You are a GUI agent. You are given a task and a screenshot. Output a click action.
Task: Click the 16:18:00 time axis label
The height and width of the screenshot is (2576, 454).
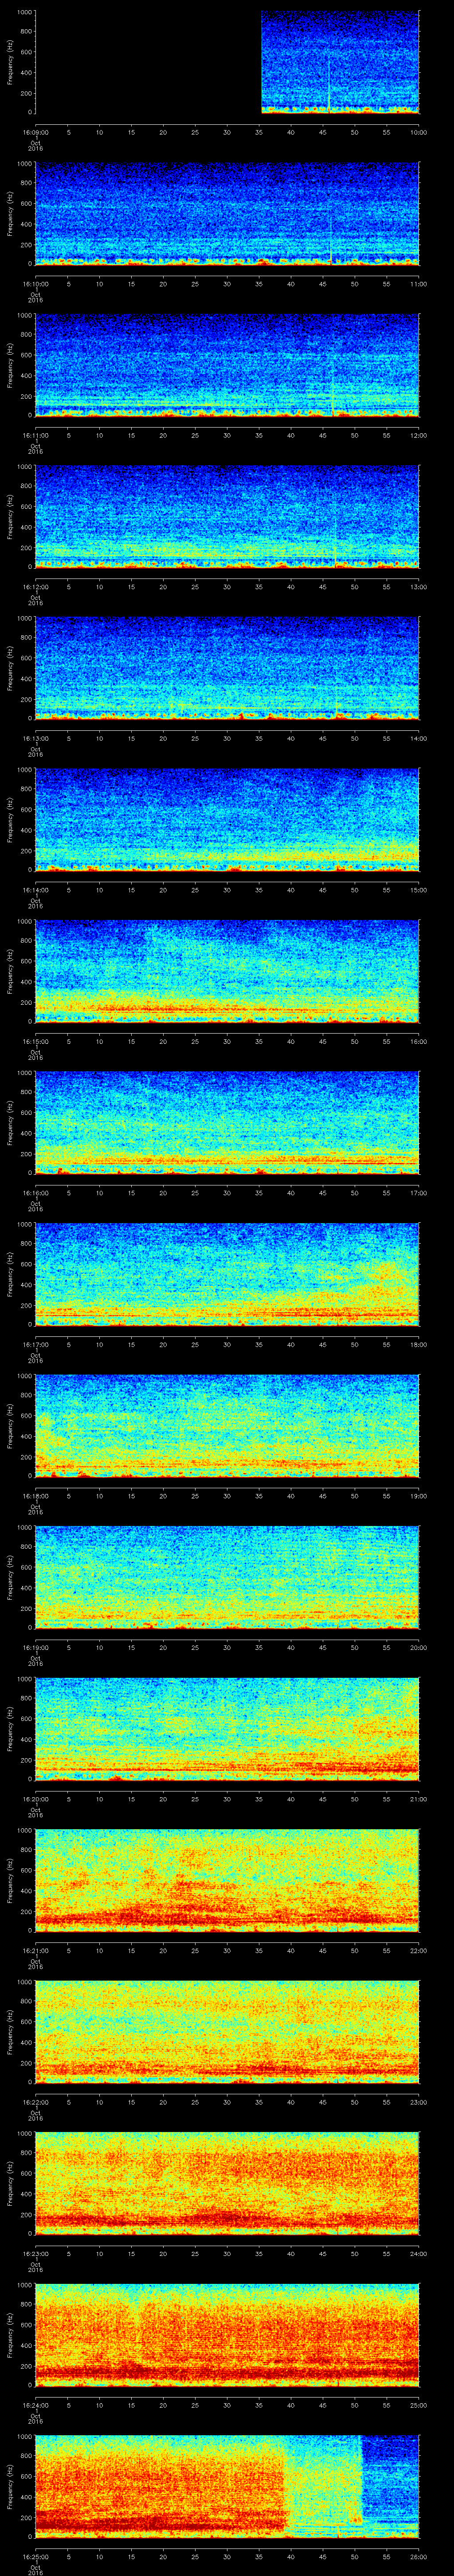coord(35,1496)
